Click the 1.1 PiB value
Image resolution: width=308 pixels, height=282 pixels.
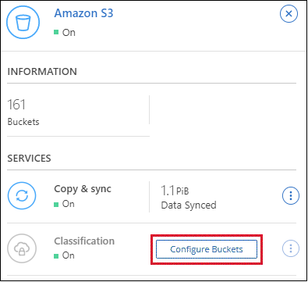pyautogui.click(x=175, y=191)
